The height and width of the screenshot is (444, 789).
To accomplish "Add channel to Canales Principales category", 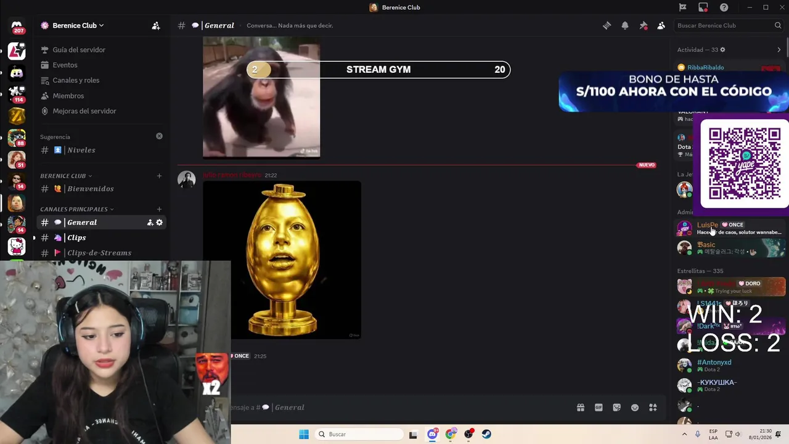I will pos(159,209).
